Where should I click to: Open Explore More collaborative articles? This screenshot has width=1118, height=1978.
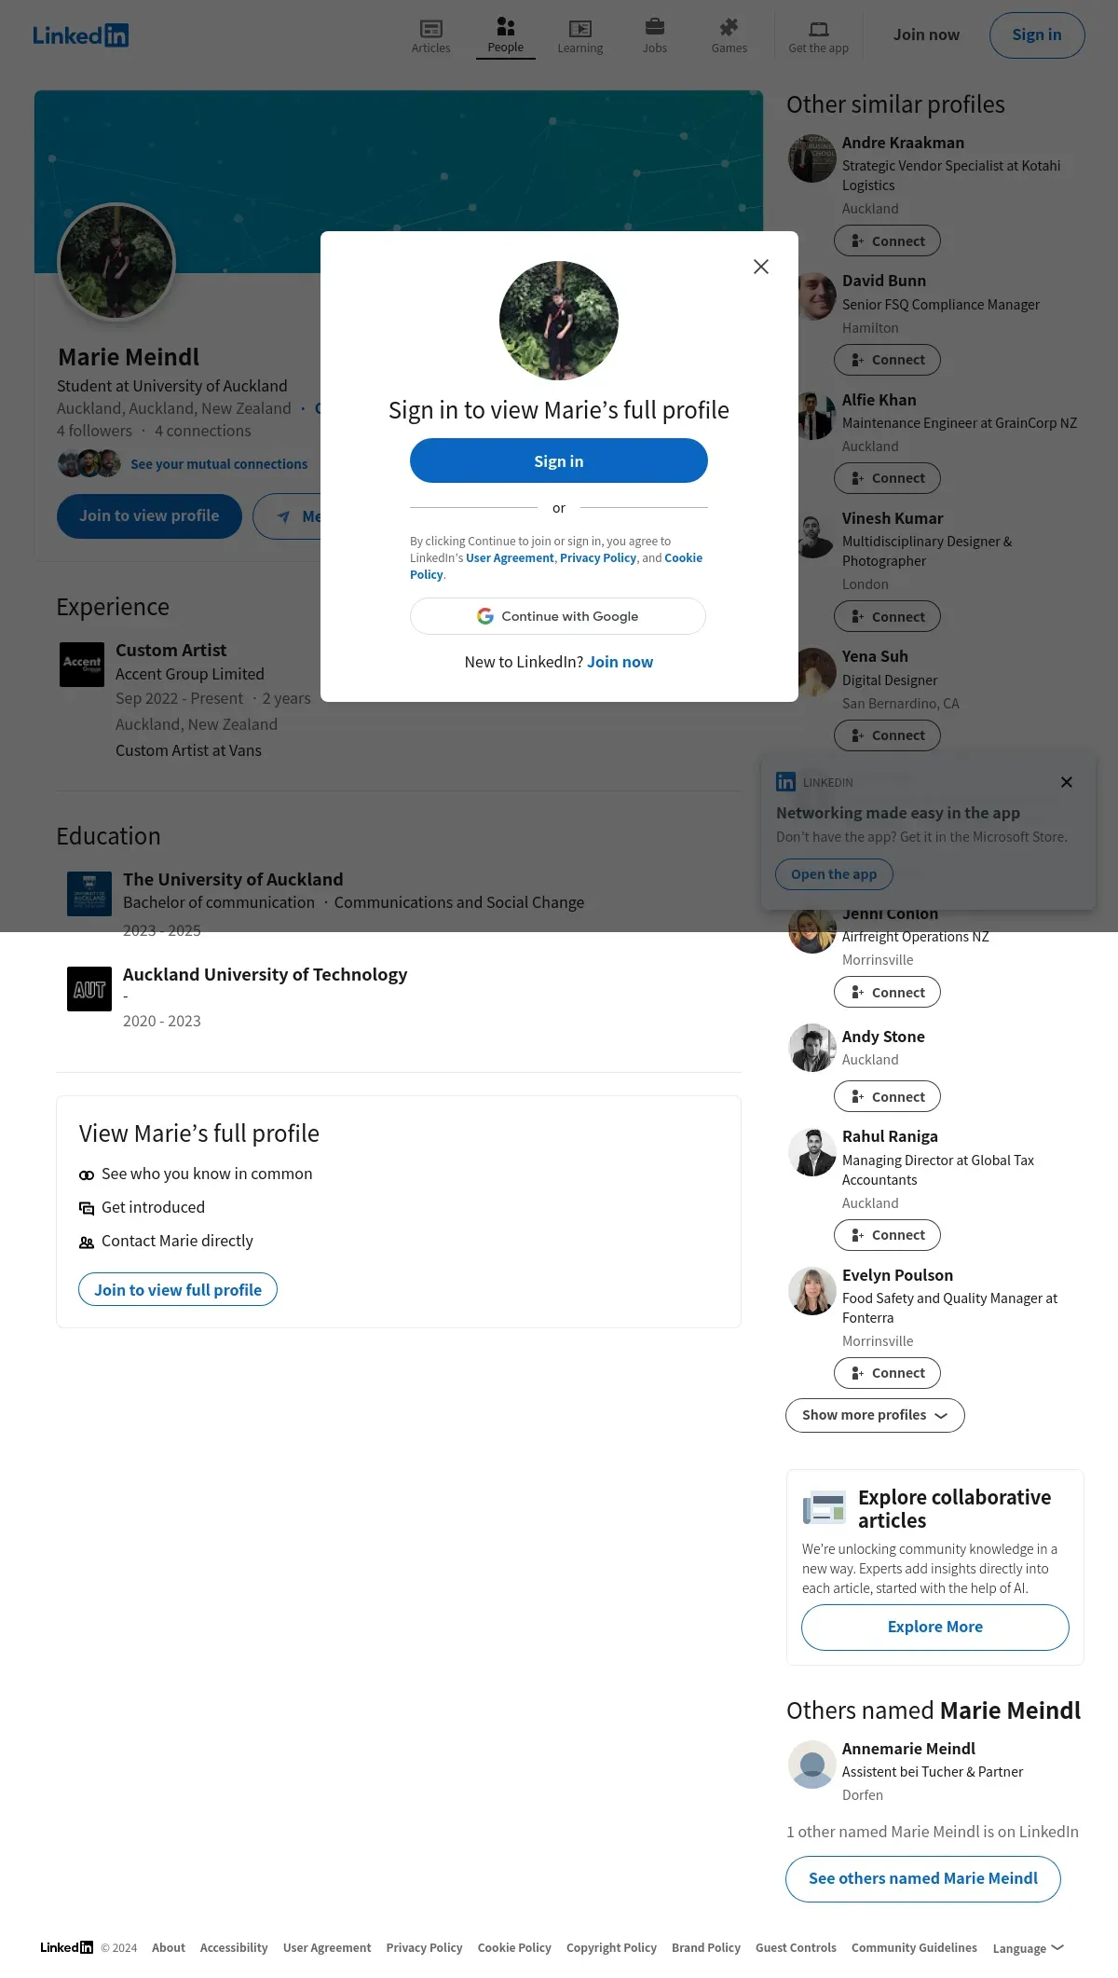click(x=935, y=1628)
